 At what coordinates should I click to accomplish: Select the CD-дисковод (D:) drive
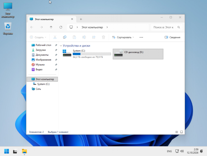click(138, 54)
